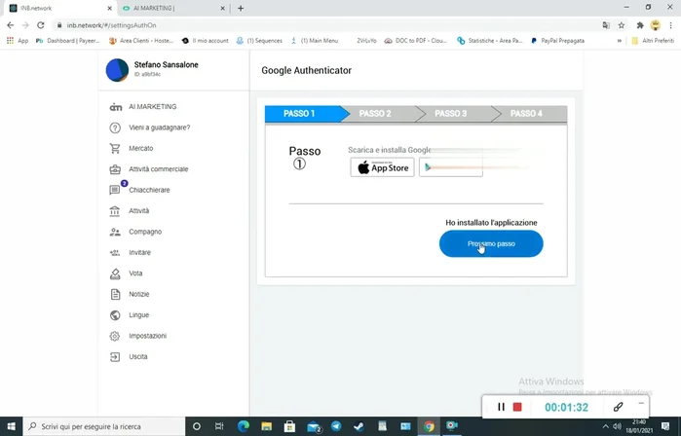
Task: Click the Stefano Sansalone profile avatar
Action: click(x=117, y=70)
